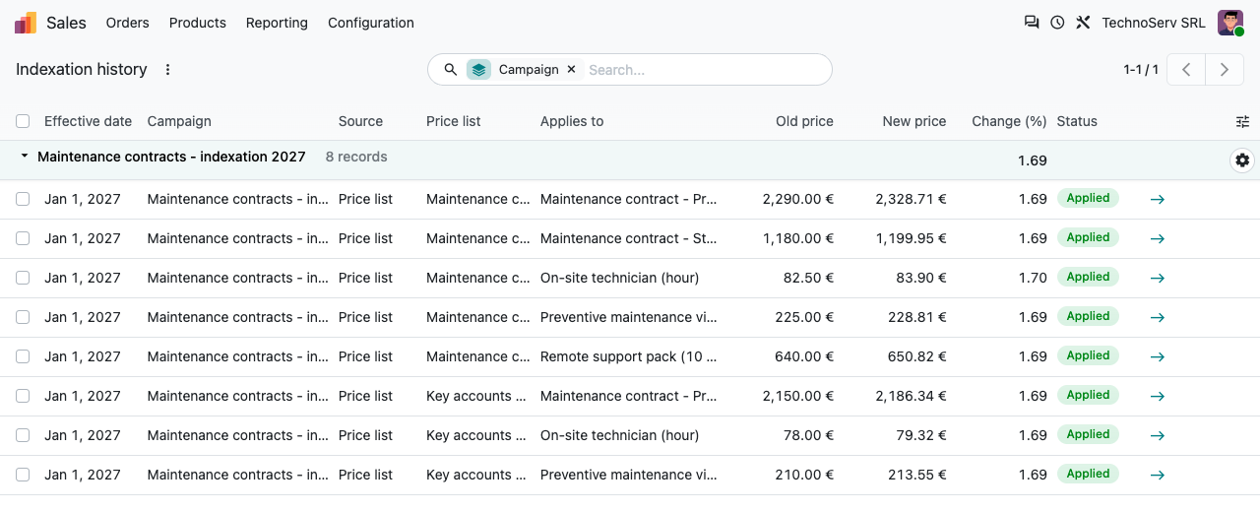
Task: Click the 8 records group count
Action: coord(356,157)
